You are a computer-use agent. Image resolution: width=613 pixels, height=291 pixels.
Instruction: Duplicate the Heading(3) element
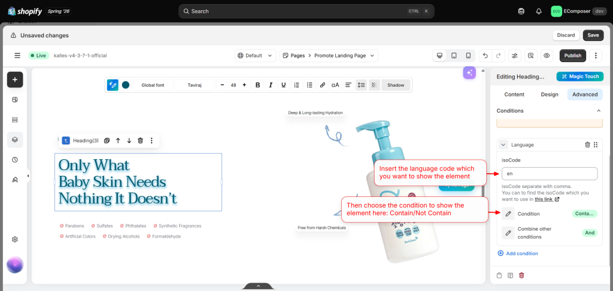click(107, 141)
